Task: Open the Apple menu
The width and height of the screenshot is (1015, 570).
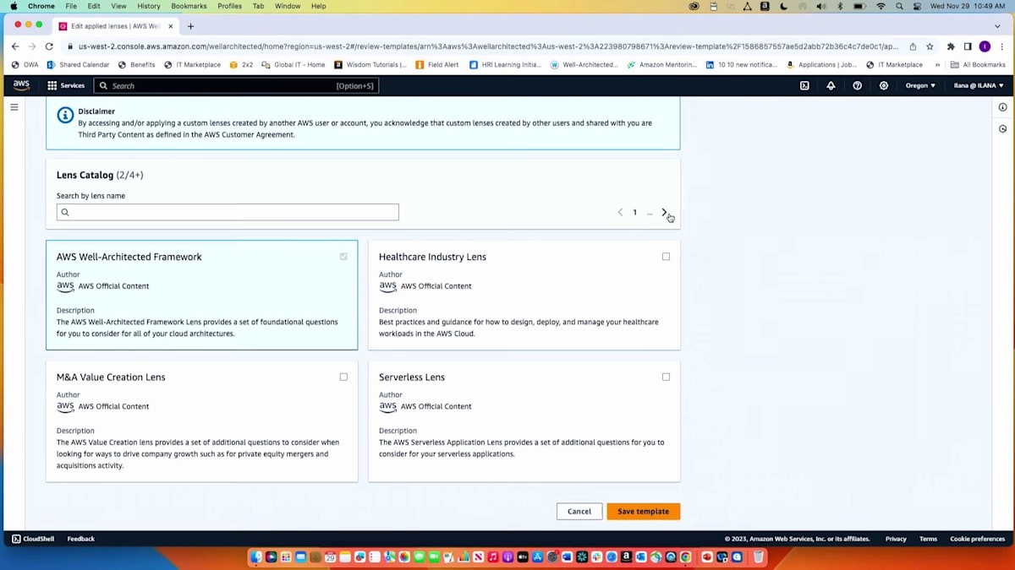Action: point(13,6)
